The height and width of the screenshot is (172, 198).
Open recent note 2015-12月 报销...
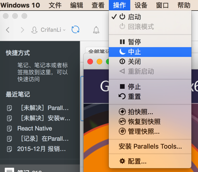pyautogui.click(x=42, y=149)
